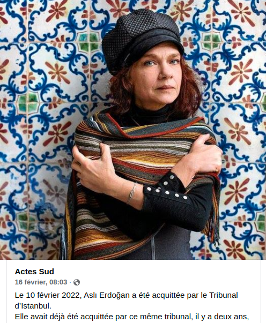The height and width of the screenshot is (323, 266).
Task: Click the word Tribunal in the post text
Action: [224, 295]
